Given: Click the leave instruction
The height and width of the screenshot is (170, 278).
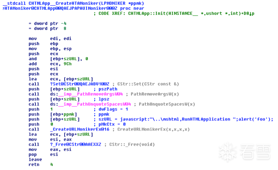Looking at the screenshot, I should 35,160.
